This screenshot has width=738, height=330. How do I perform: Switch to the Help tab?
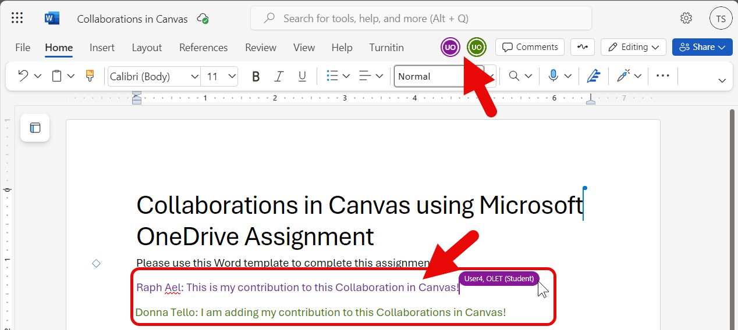point(342,48)
